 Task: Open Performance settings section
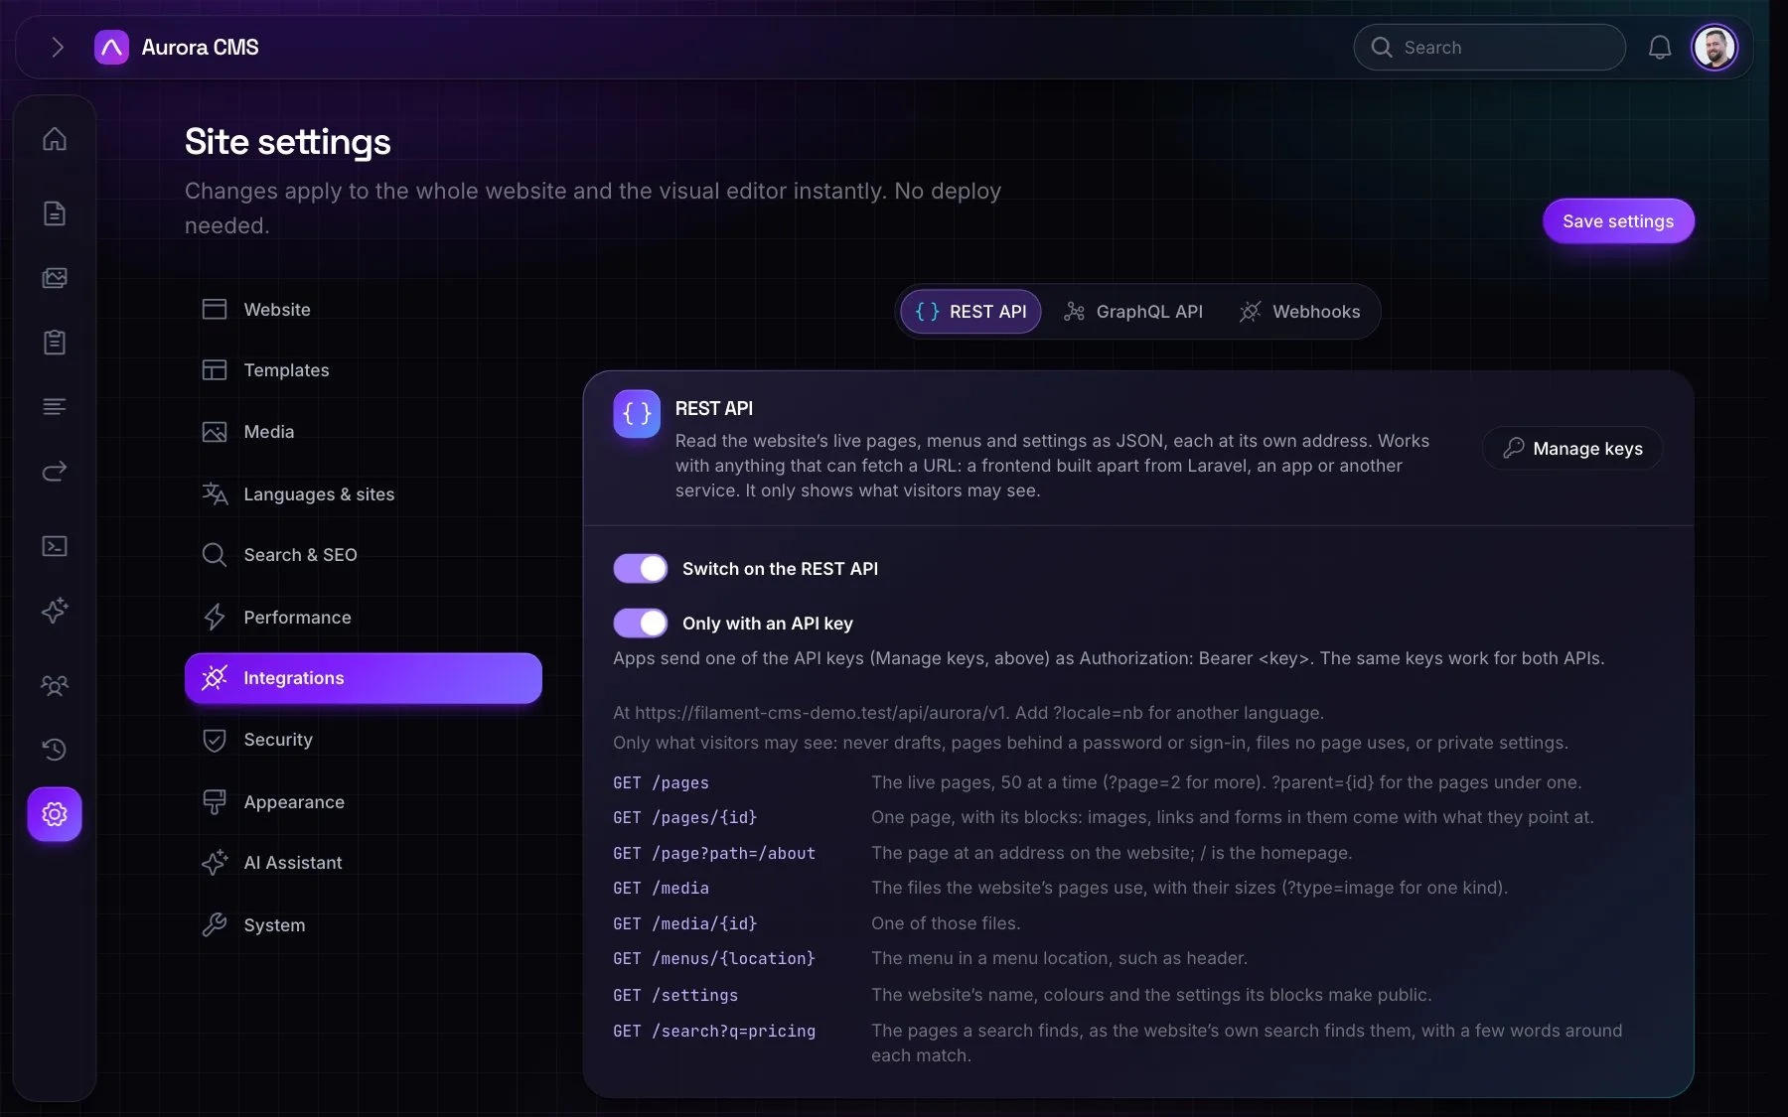(x=364, y=617)
